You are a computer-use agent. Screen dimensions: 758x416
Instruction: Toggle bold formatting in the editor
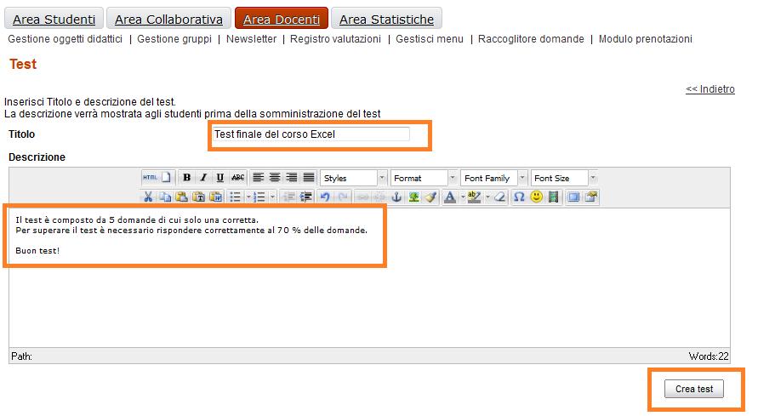(x=187, y=178)
